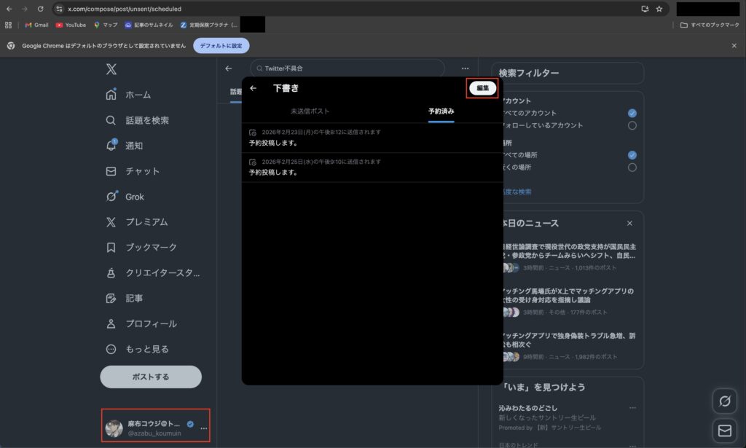Open the 記事 articles icon
Viewport: 746px width, 448px height.
[110, 299]
